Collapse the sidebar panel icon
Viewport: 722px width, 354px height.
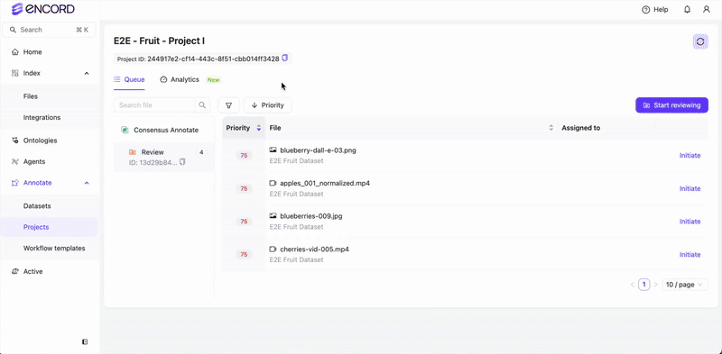pyautogui.click(x=85, y=341)
